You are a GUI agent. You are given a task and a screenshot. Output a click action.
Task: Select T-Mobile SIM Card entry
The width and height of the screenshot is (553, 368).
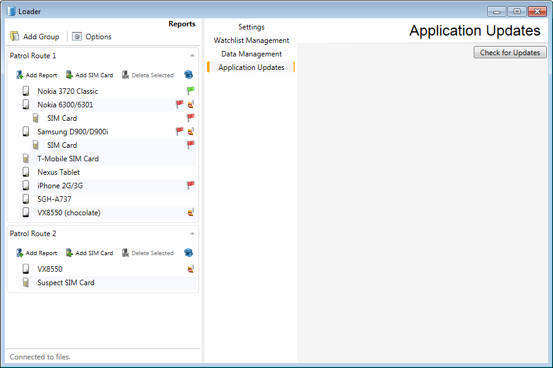click(x=108, y=159)
